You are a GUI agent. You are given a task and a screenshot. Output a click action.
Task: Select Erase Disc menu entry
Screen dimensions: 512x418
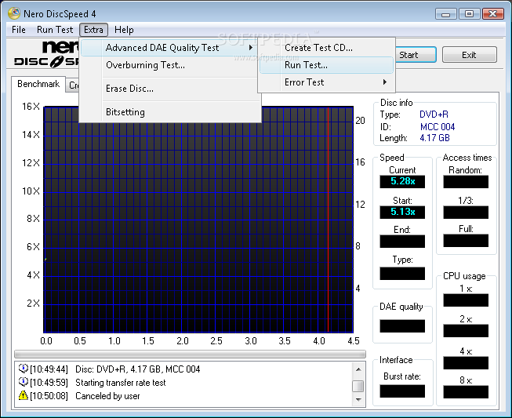tap(169, 89)
